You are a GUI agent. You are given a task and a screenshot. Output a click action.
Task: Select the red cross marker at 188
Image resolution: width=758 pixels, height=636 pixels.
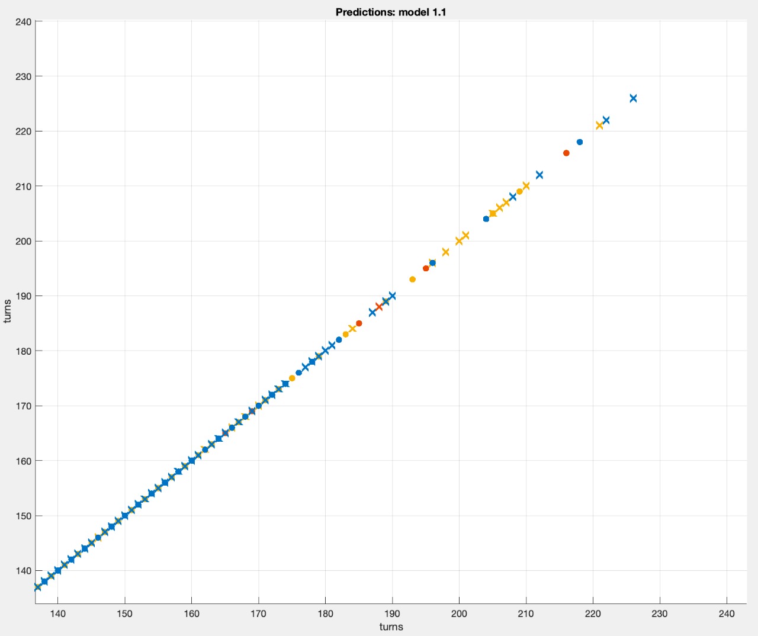point(379,307)
